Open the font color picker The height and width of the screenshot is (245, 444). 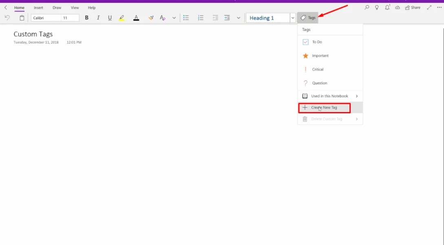point(136,18)
